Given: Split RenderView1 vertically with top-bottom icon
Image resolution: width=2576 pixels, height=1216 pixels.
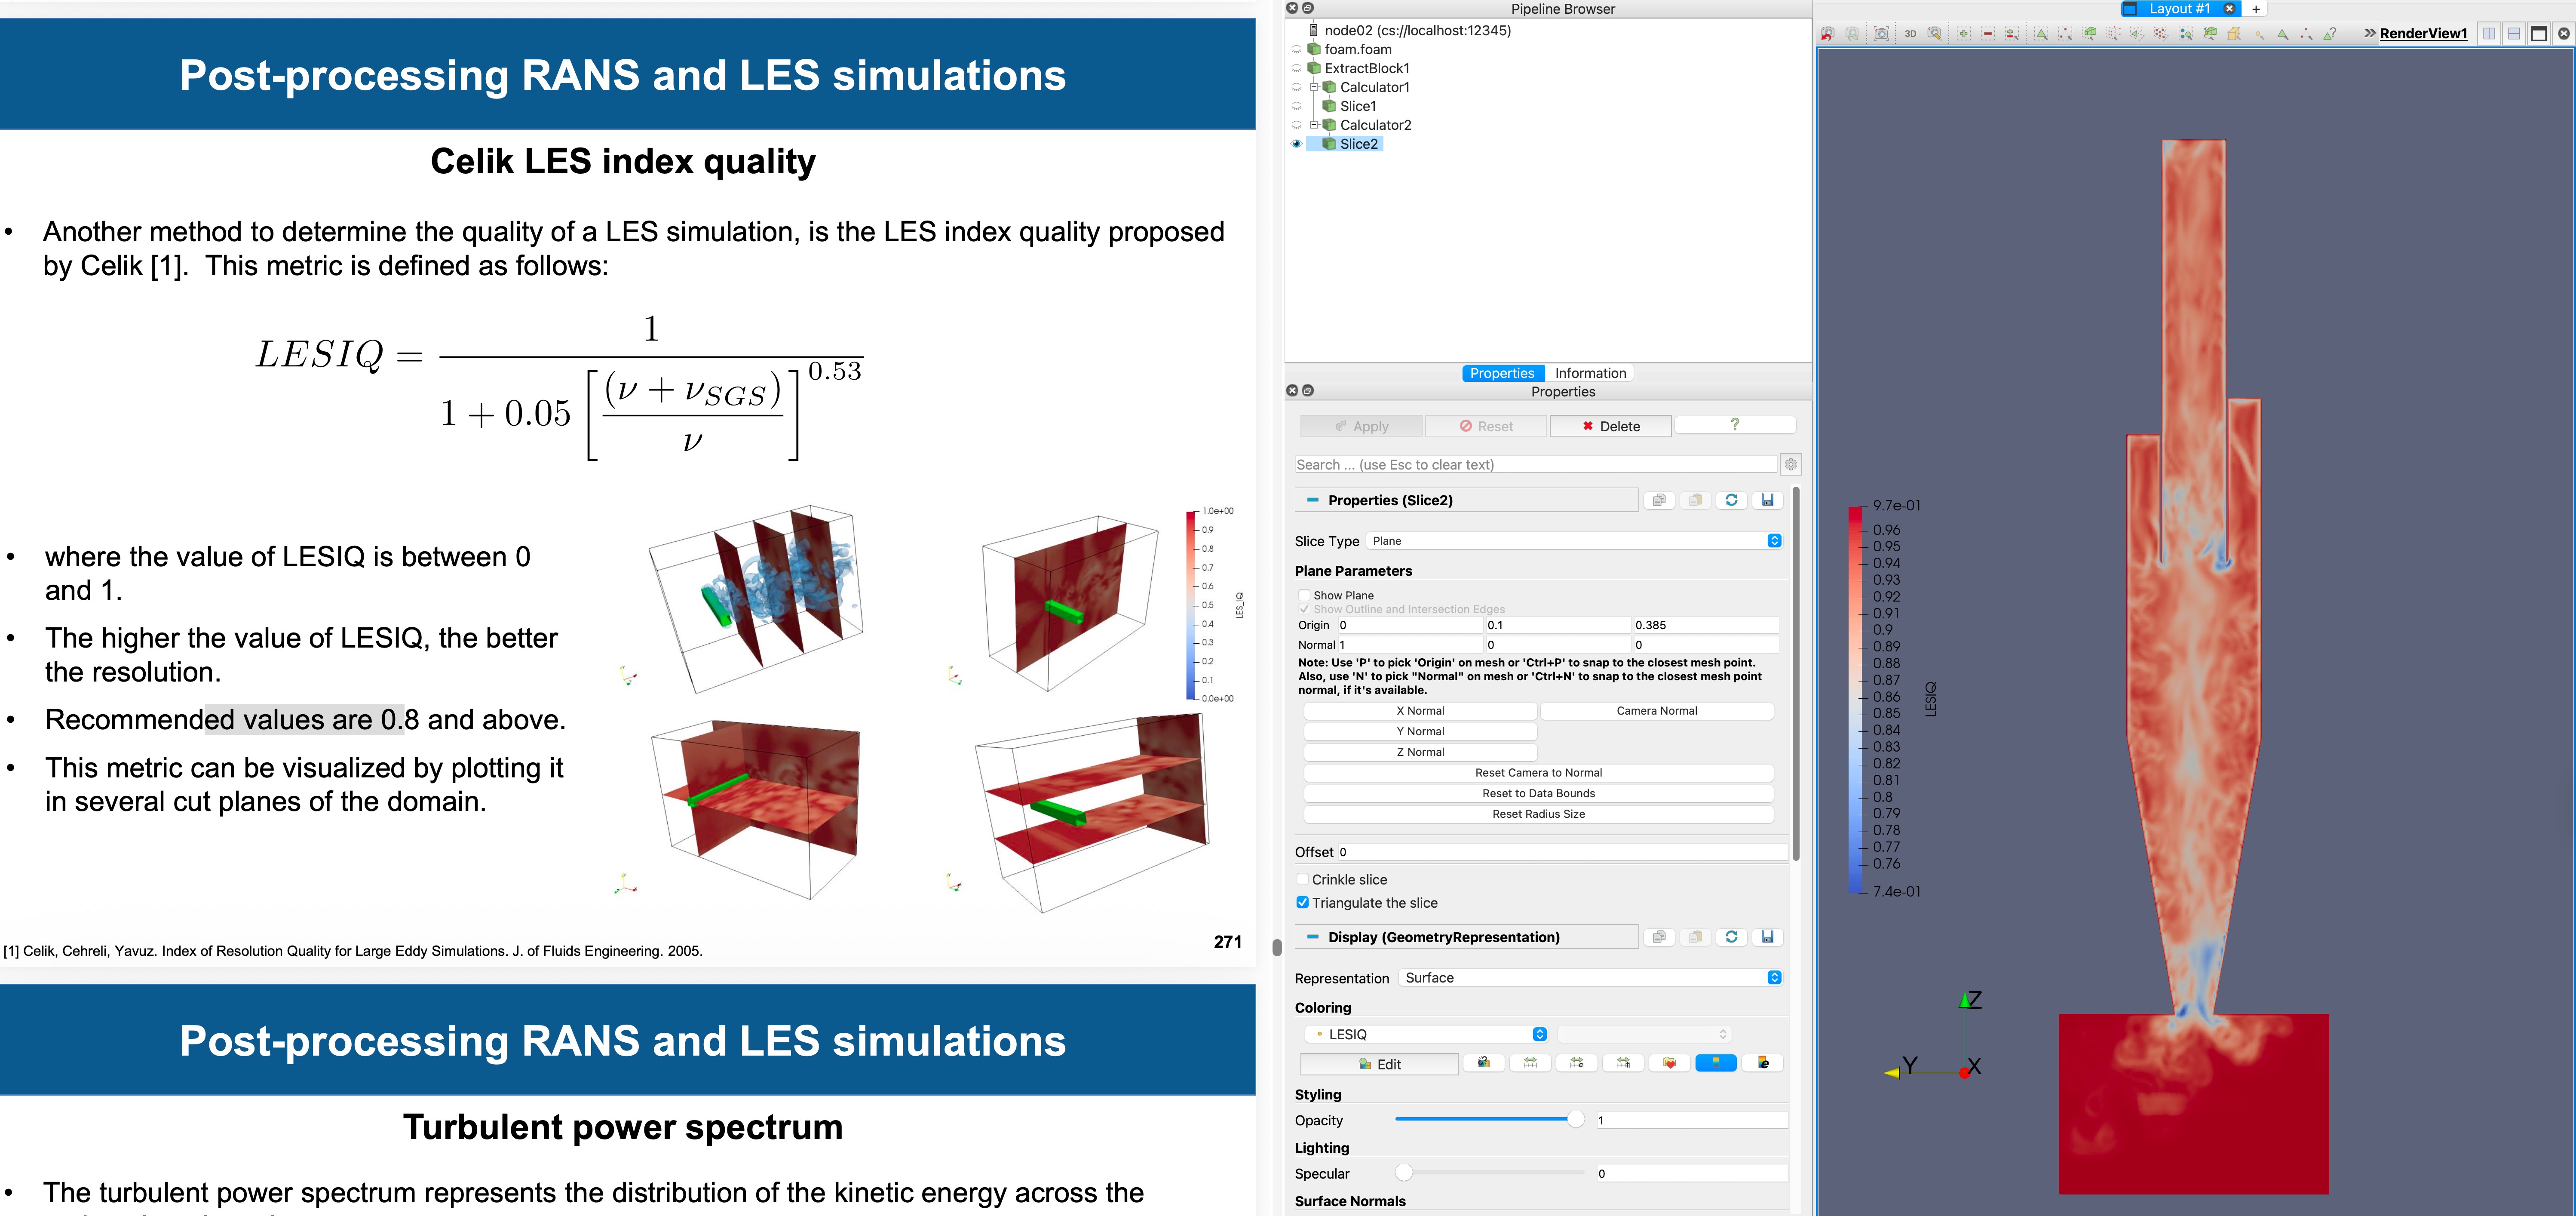Looking at the screenshot, I should click(x=2514, y=34).
